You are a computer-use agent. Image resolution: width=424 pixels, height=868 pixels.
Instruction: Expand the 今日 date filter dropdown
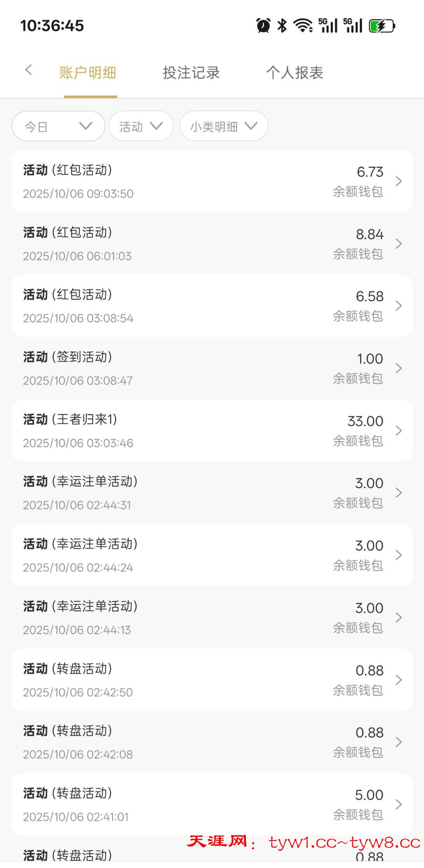[58, 126]
